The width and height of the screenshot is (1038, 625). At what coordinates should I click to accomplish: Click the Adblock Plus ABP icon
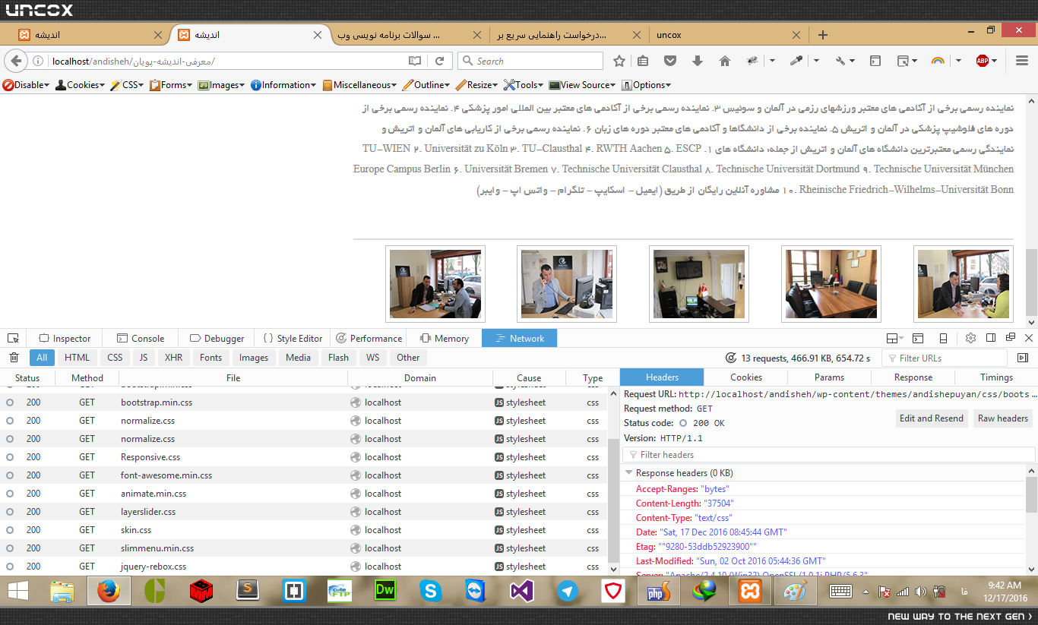tap(983, 61)
